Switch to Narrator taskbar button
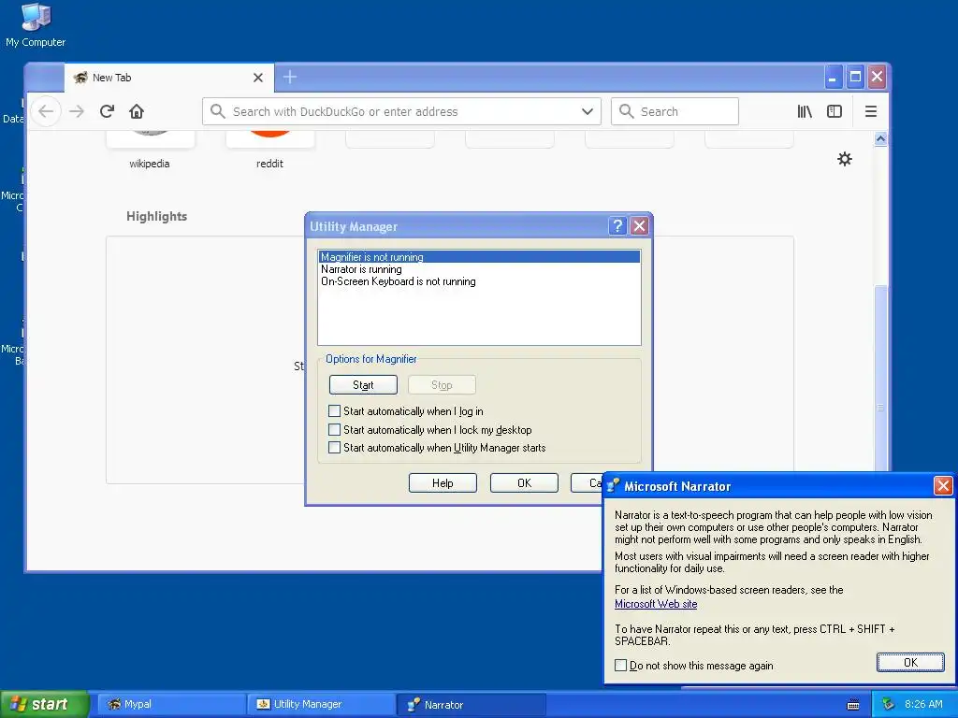Screen dimensions: 958x718 click(x=472, y=705)
